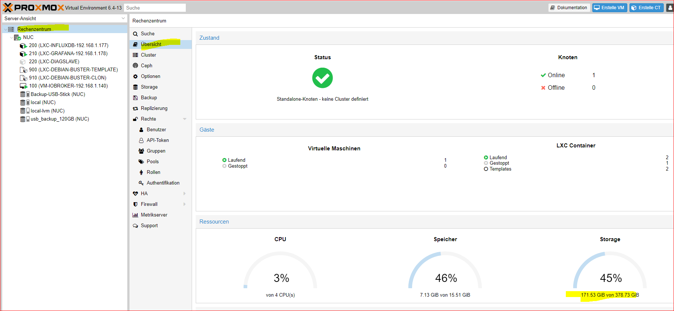This screenshot has height=311, width=674.
Task: Click the server icon beside Cluster
Action: point(135,55)
